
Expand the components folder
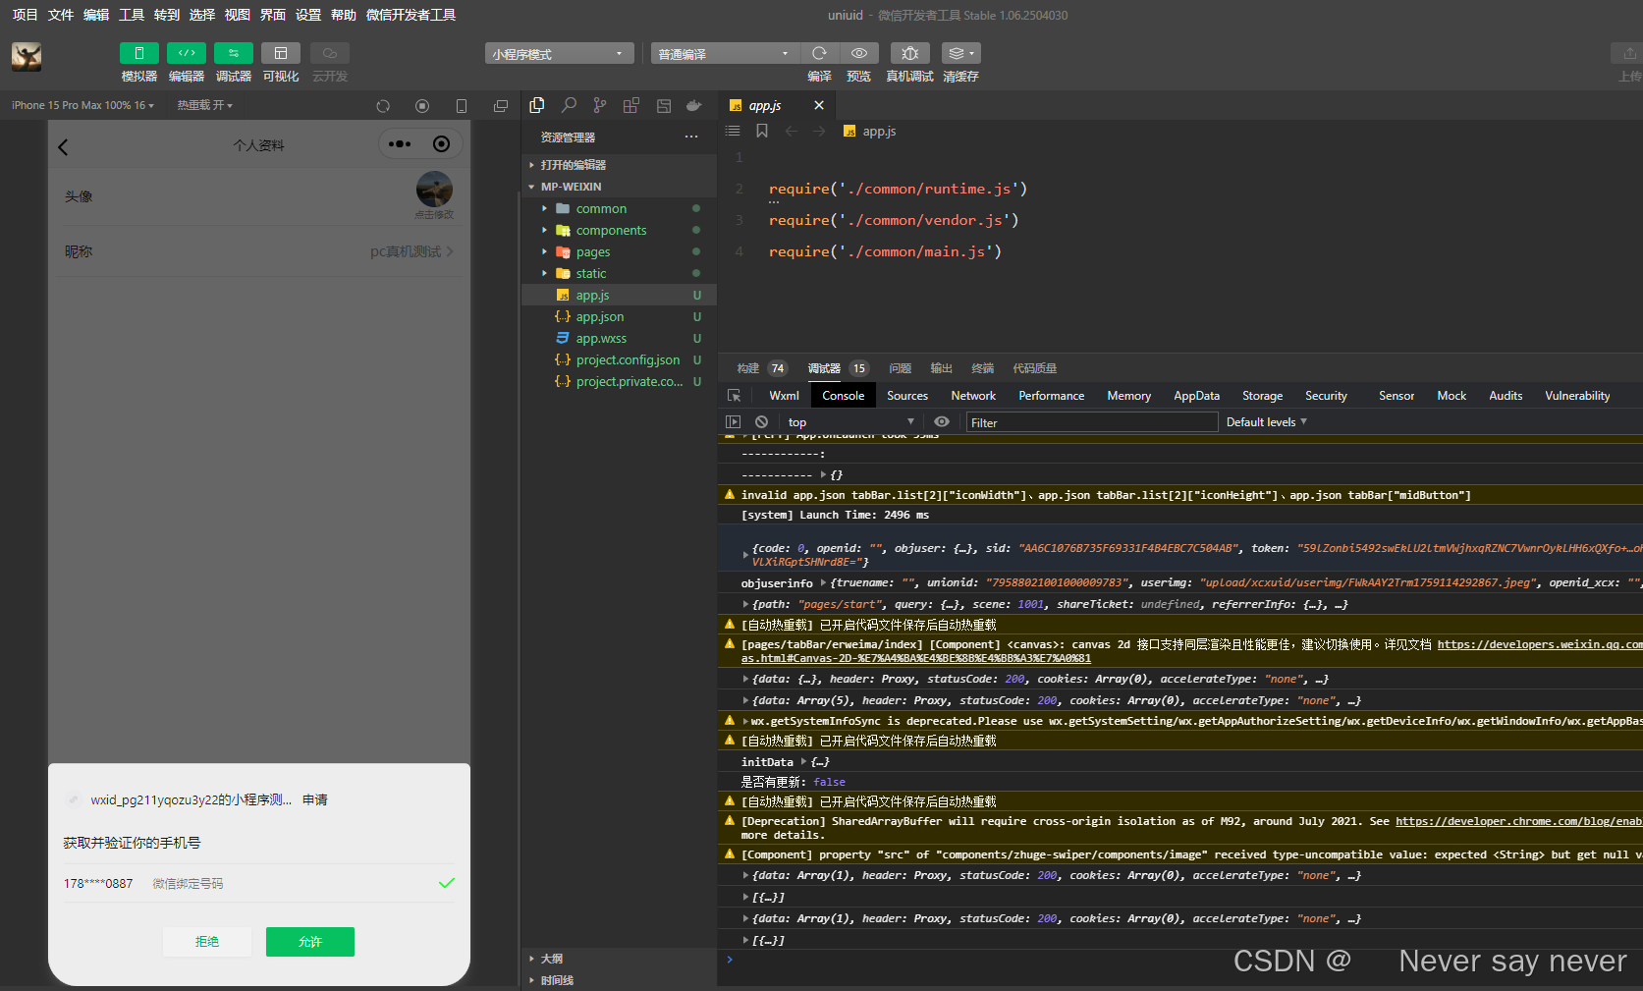point(619,230)
